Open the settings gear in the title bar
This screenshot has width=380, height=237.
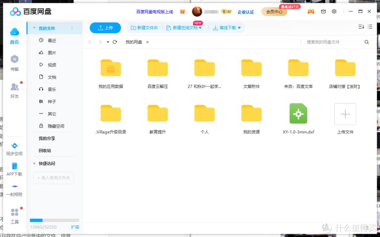[334, 11]
